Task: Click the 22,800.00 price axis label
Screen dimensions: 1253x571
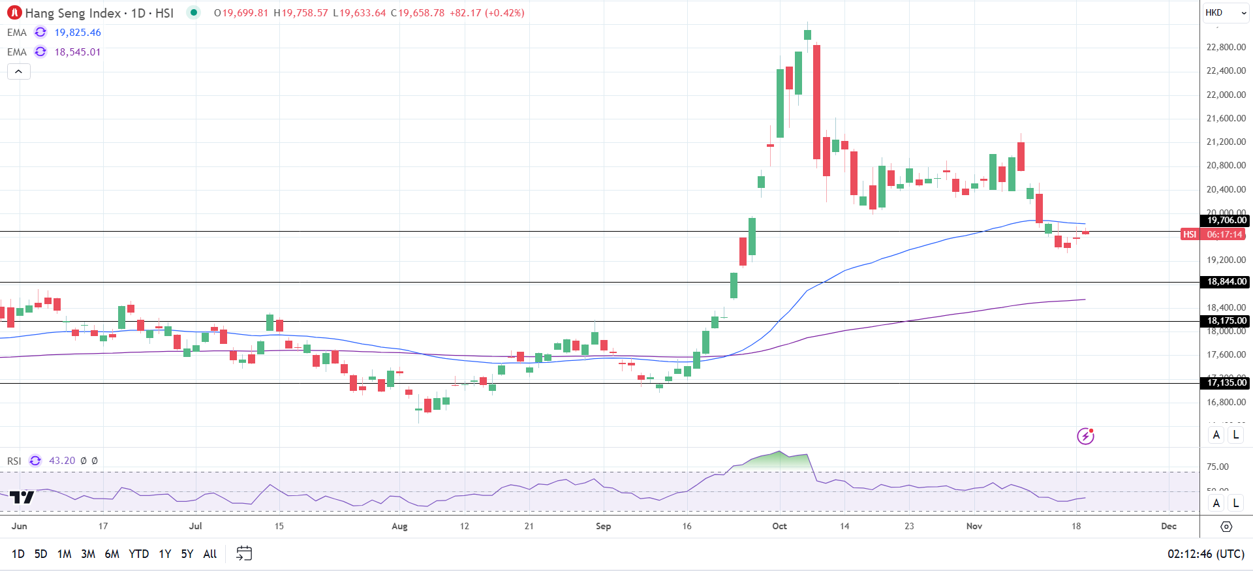Action: point(1226,47)
